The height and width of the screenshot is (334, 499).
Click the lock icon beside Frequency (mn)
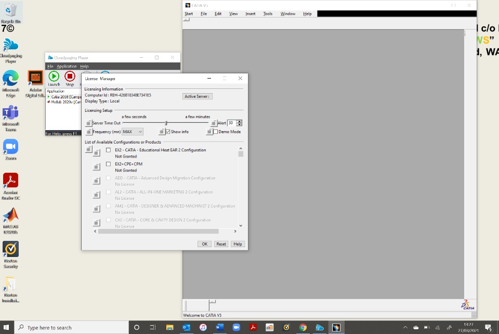(x=88, y=132)
